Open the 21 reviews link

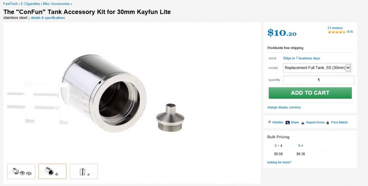(335, 28)
